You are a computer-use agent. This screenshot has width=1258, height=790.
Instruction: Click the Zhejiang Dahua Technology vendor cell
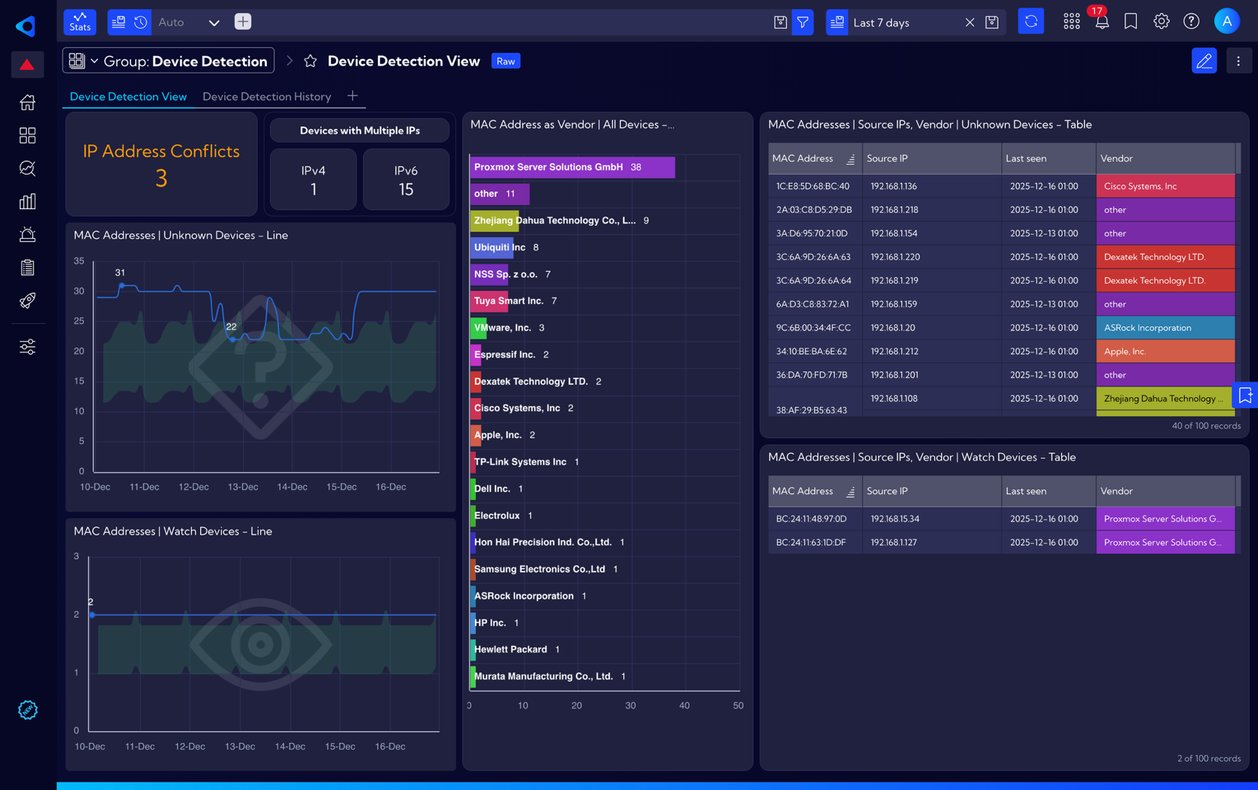point(1165,399)
